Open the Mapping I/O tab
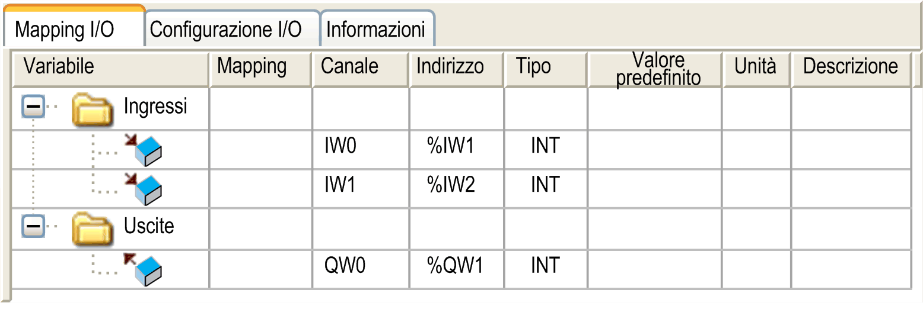The image size is (923, 322). coord(64,30)
